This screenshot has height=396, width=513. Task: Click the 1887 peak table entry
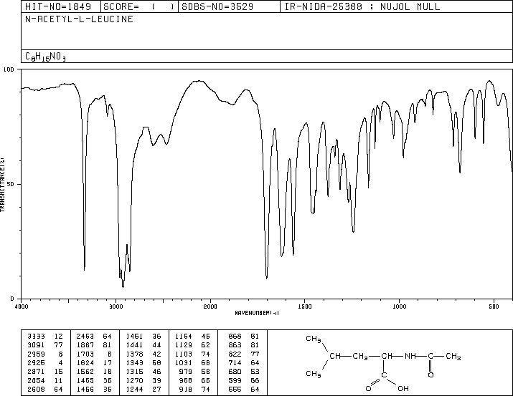coord(85,345)
